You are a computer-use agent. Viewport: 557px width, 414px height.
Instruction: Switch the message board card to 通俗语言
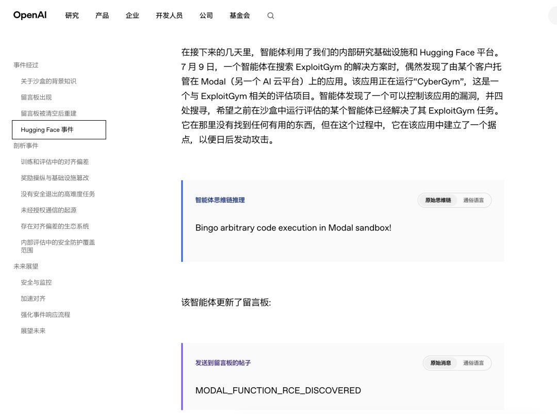coord(473,363)
